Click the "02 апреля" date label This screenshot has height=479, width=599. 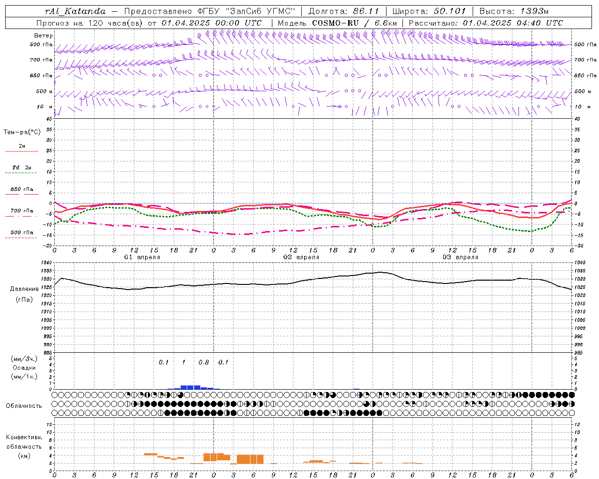(301, 257)
